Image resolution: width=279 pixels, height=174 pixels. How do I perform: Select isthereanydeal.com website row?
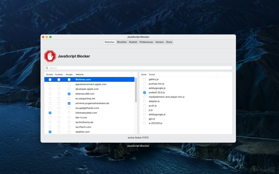click(90, 113)
